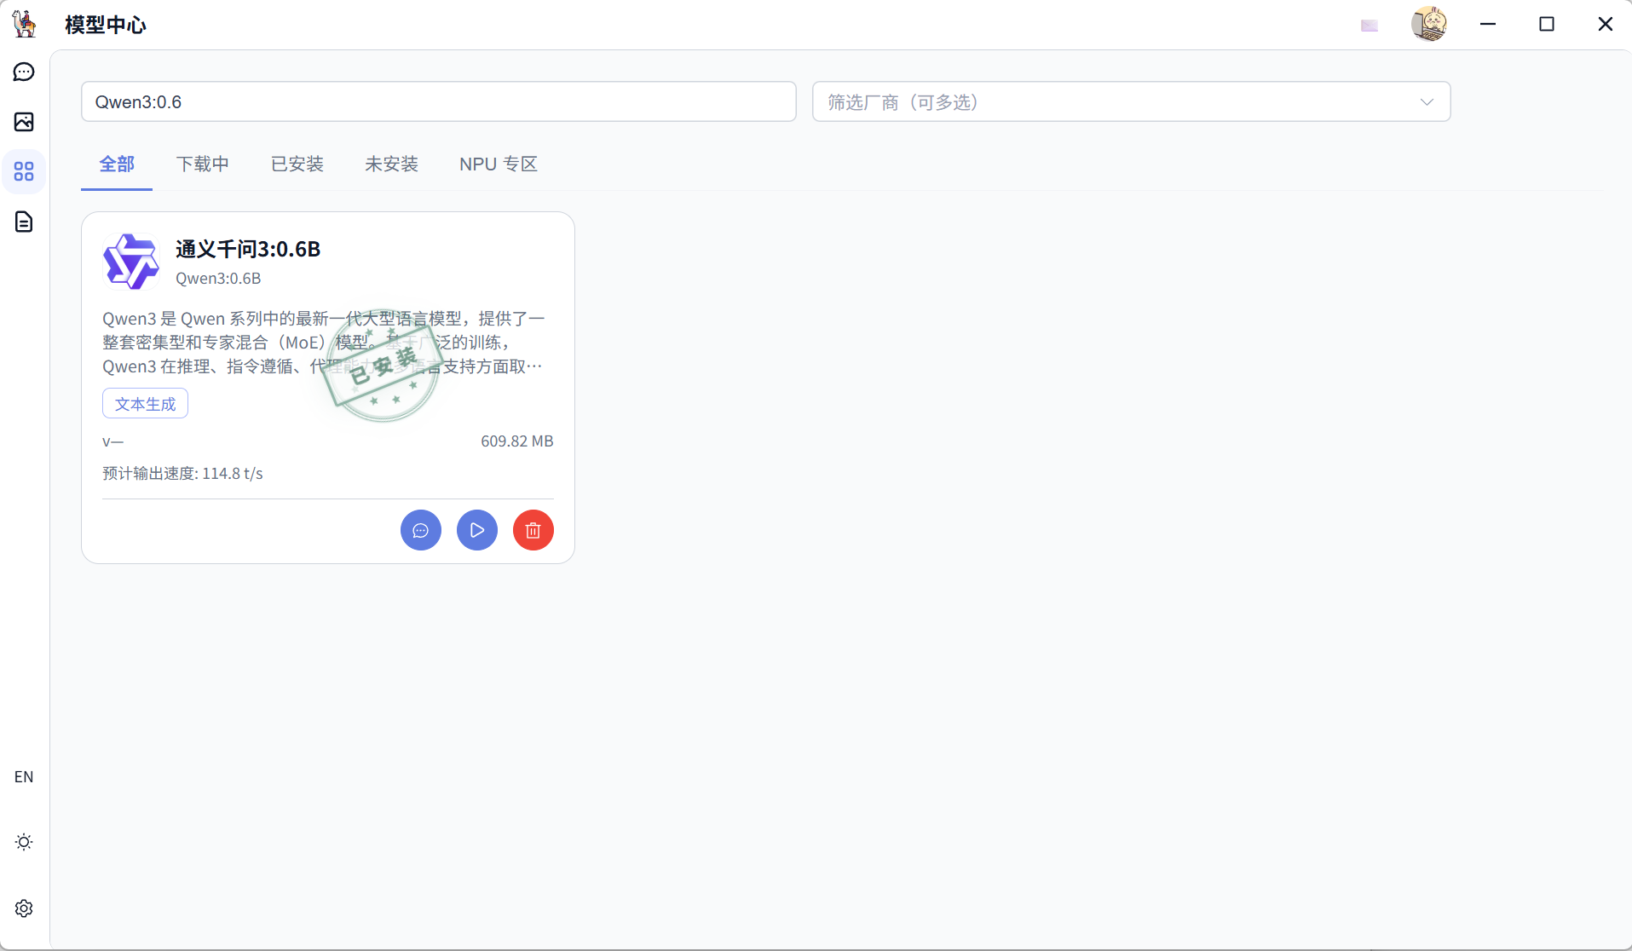Viewport: 1632px width, 951px height.
Task: Click the Qwen3 model description text
Action: tap(324, 343)
